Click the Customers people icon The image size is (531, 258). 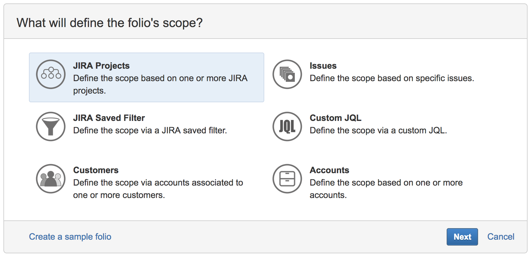click(50, 179)
